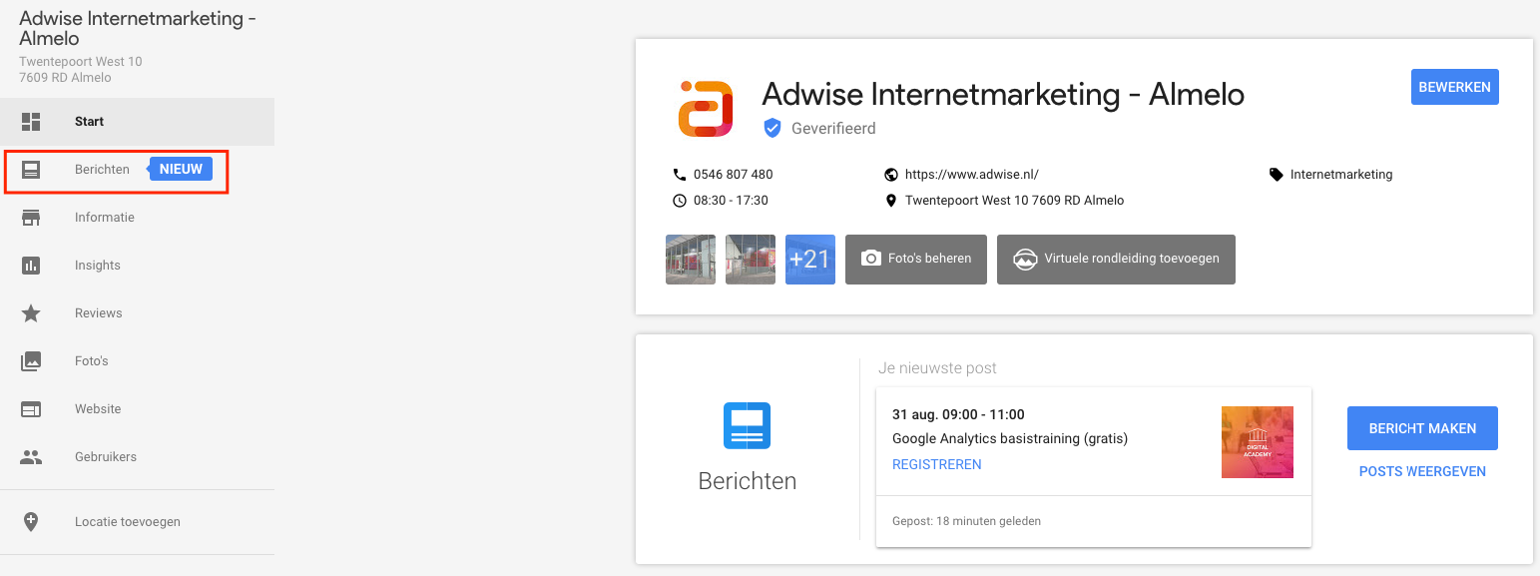Viewport: 1540px width, 576px height.
Task: Click the Start dashboard icon in sidebar
Action: (x=31, y=122)
